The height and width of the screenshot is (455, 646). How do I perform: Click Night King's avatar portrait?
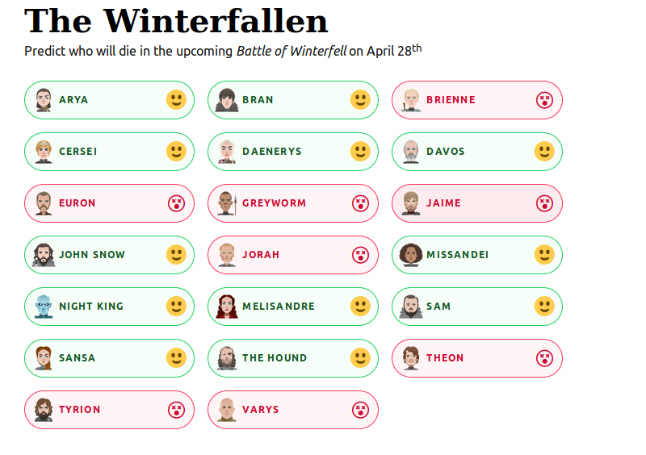44,306
